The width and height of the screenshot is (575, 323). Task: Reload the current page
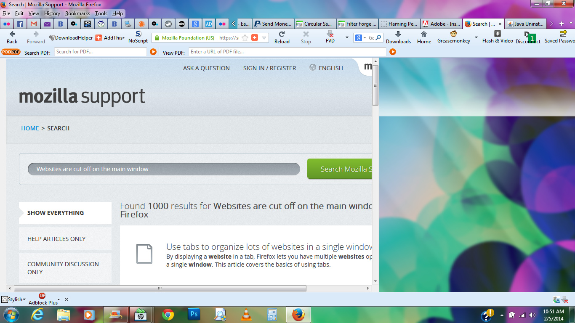coord(282,37)
